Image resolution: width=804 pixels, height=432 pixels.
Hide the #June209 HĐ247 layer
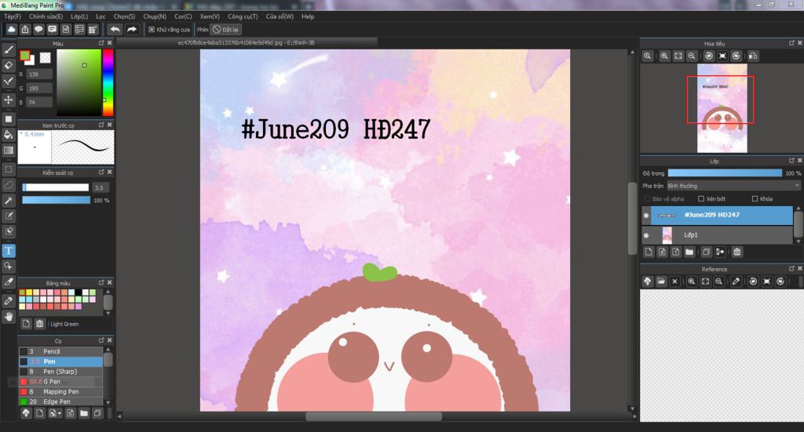click(x=646, y=216)
